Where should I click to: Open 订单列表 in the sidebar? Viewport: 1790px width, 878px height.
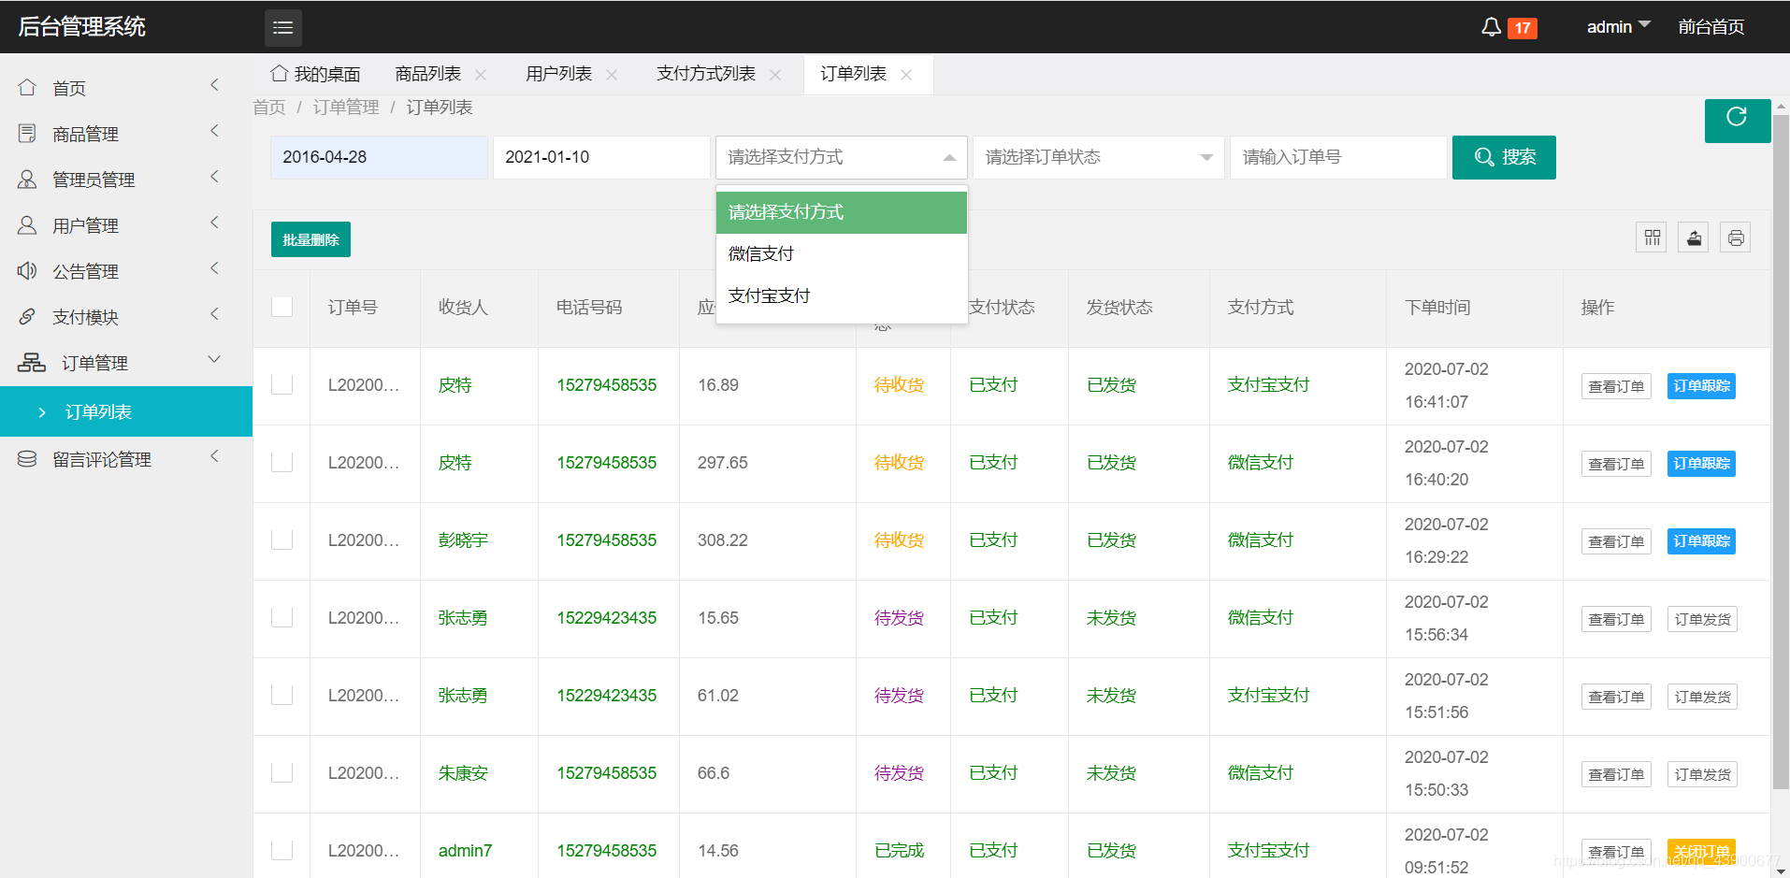coord(126,411)
